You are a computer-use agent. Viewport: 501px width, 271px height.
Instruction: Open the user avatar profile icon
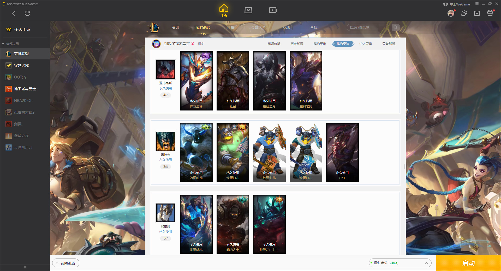coord(451,13)
